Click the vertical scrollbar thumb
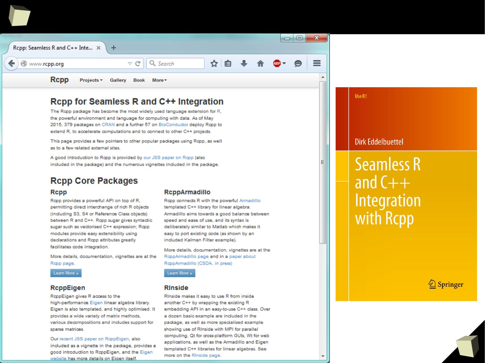The height and width of the screenshot is (363, 485). coord(323,162)
